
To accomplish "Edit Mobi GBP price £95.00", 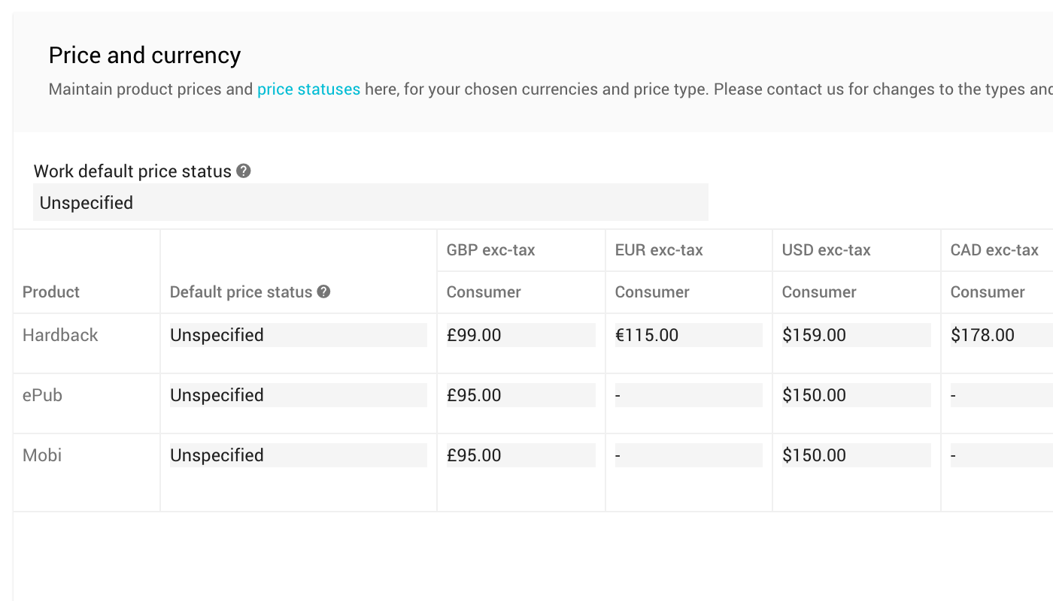I will click(520, 455).
